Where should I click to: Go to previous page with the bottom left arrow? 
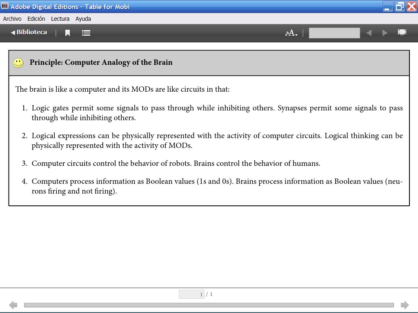(x=13, y=305)
